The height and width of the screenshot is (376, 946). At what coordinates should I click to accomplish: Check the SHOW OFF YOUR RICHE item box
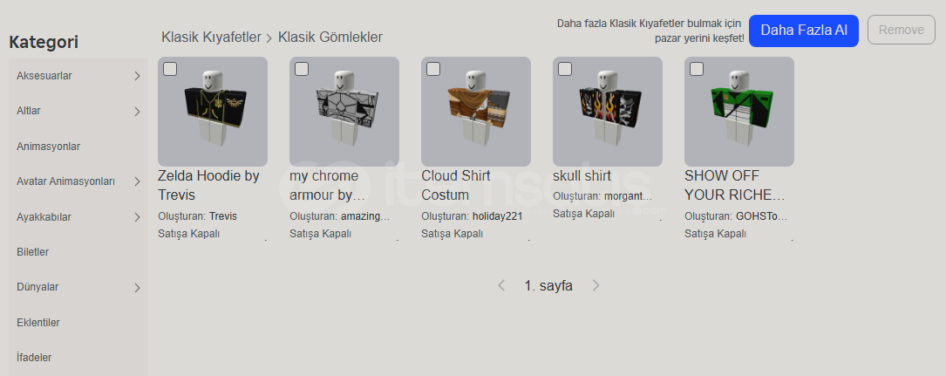(x=697, y=69)
